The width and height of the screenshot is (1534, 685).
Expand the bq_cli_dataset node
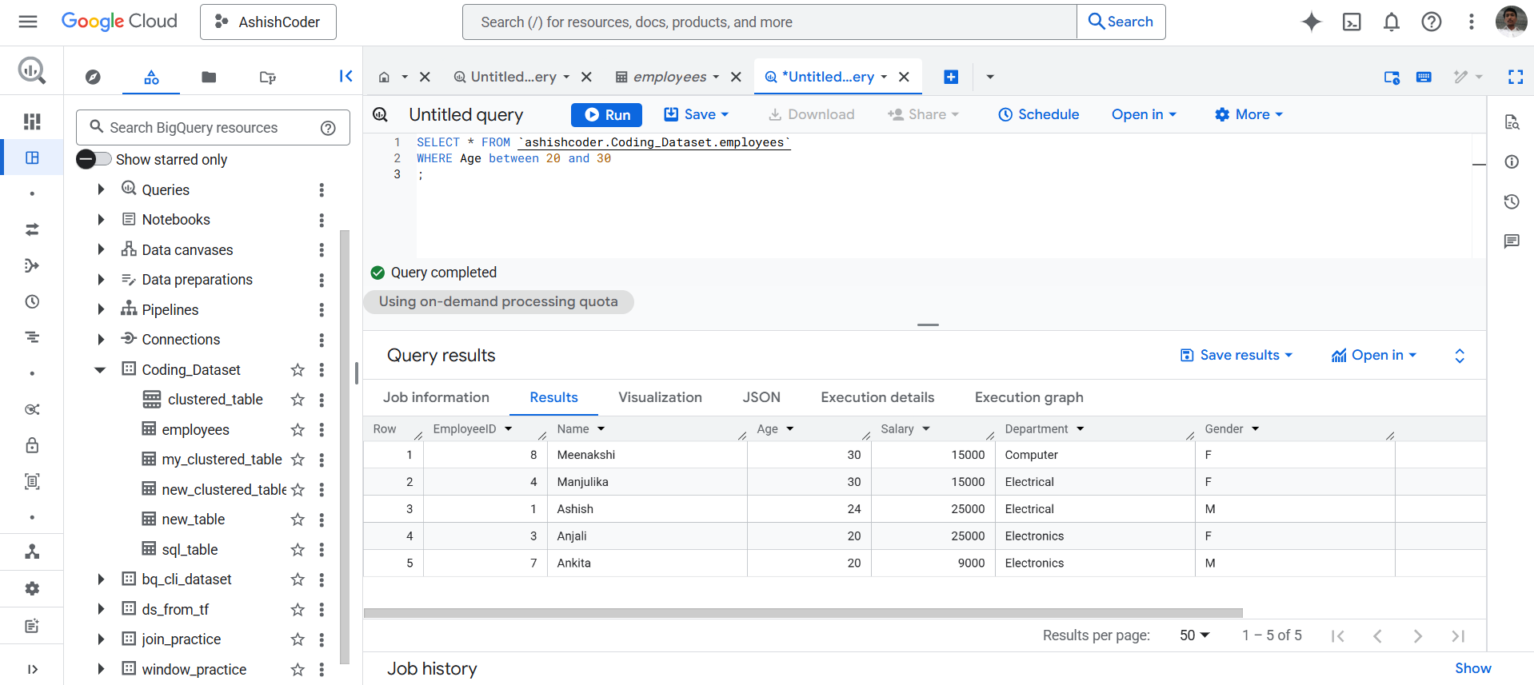(x=101, y=579)
